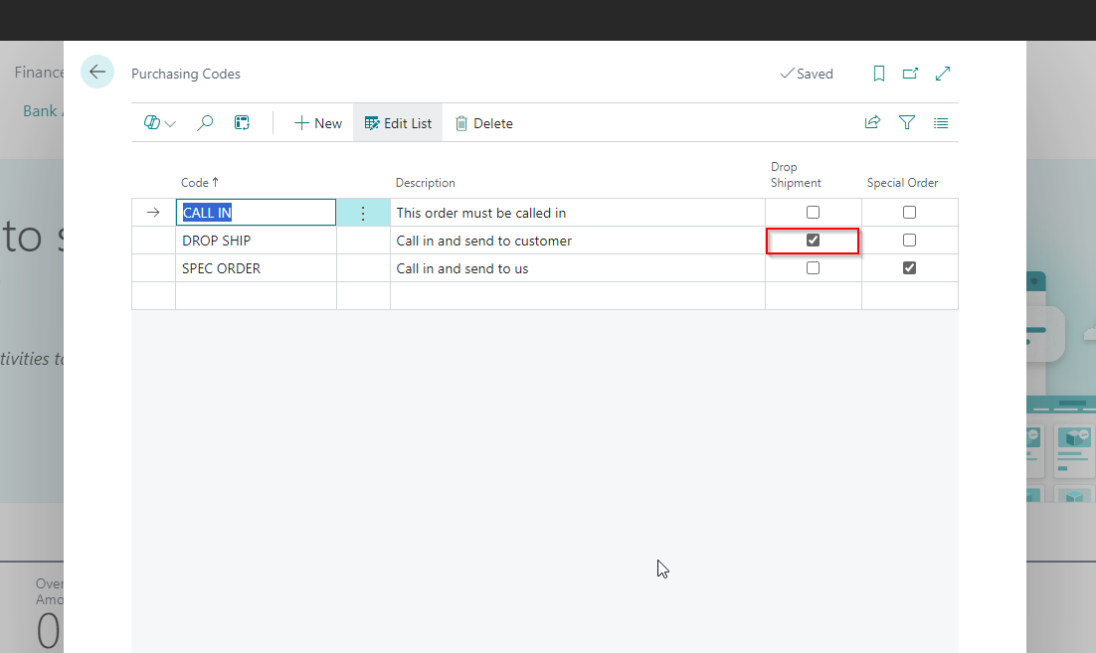Select the SPEC ORDER code cell
Viewport: 1096px width, 653px height.
(x=256, y=268)
